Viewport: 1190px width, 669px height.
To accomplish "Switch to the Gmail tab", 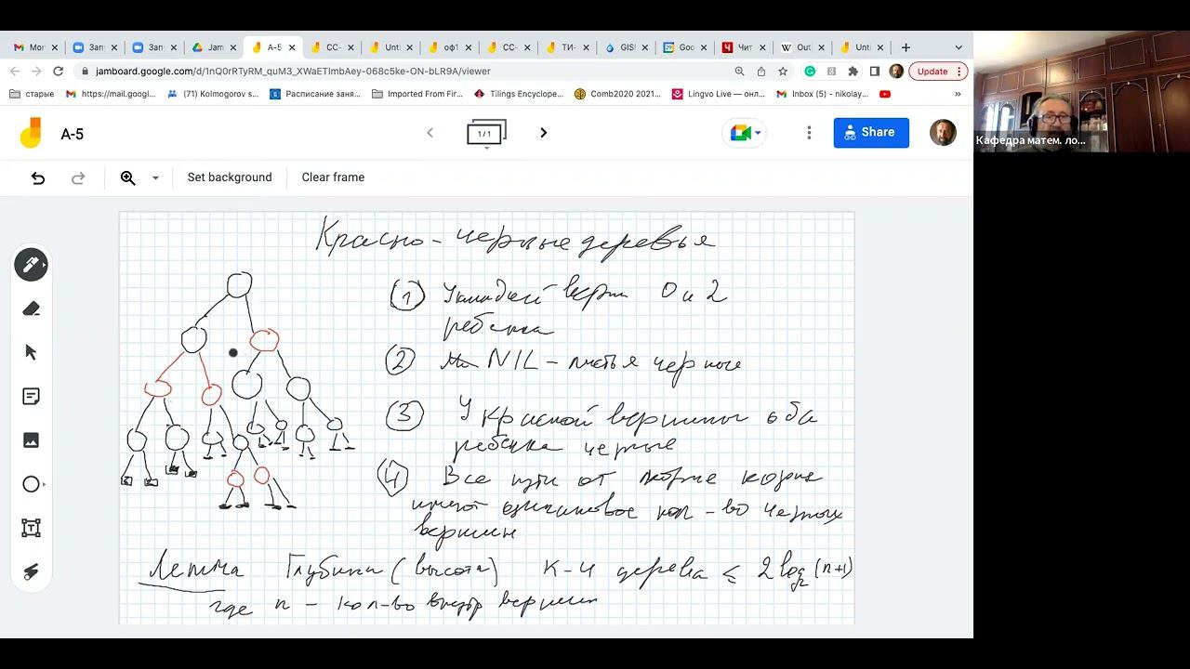I will coord(35,47).
